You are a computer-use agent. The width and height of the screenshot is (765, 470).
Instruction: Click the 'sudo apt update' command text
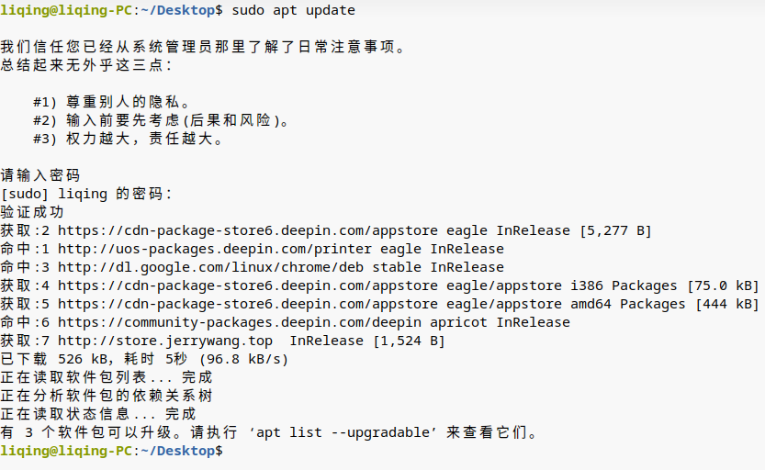point(293,10)
